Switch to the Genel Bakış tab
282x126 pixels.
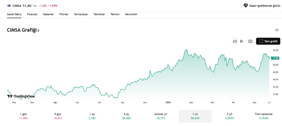point(14,14)
